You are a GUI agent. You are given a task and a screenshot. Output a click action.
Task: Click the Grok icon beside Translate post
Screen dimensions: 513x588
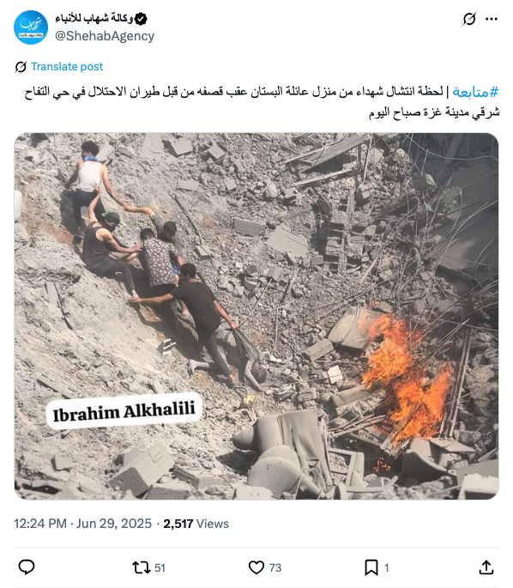(x=21, y=67)
